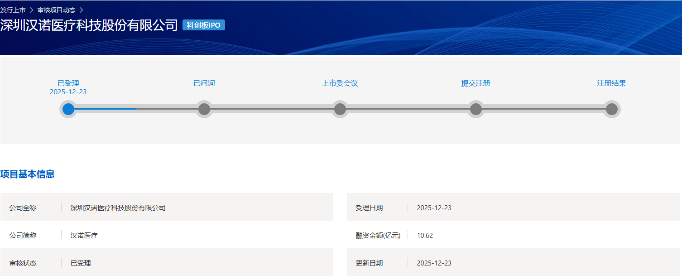Click the gray 已问询 timeline node circle
The width and height of the screenshot is (682, 280).
pyautogui.click(x=204, y=109)
